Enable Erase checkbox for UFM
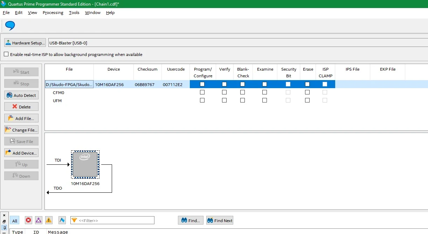The width and height of the screenshot is (428, 234). [x=307, y=100]
